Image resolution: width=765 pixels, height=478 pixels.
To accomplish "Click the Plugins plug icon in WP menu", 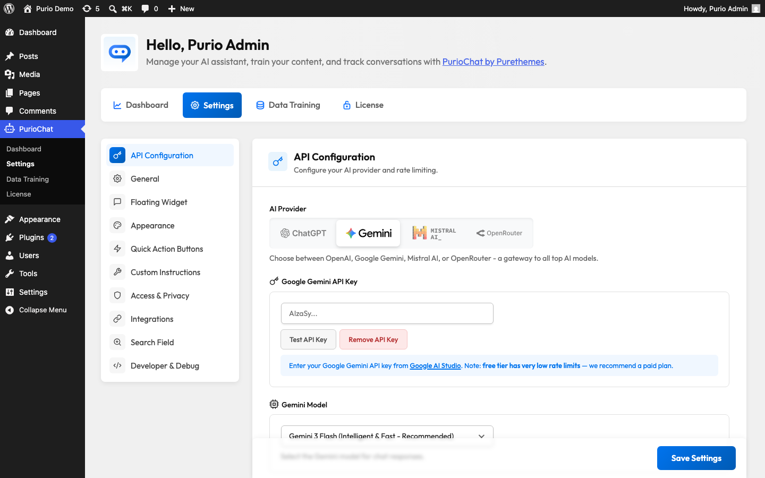I will (10, 237).
